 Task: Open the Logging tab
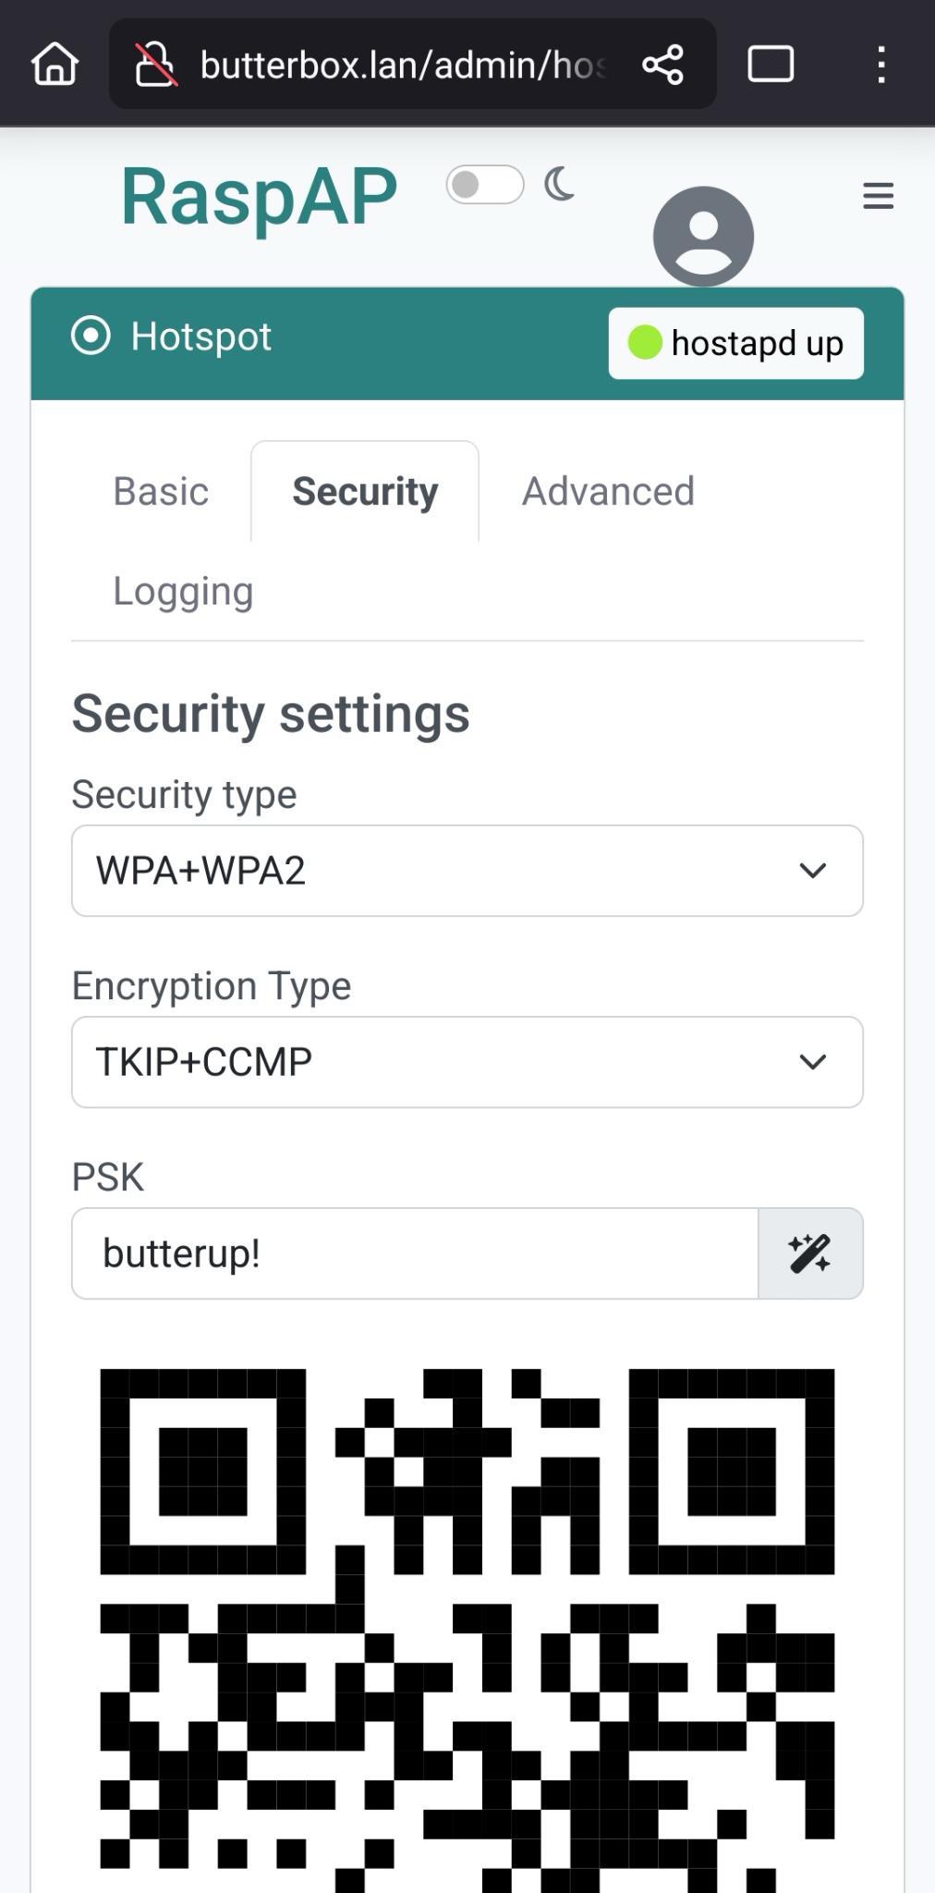tap(183, 592)
